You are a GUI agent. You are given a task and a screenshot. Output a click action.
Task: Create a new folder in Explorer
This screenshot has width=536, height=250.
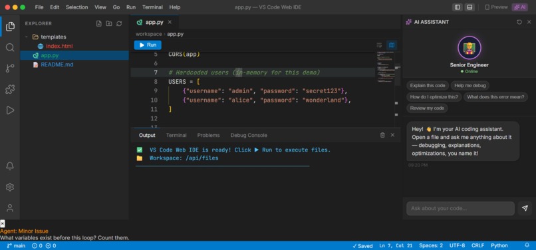[x=108, y=23]
